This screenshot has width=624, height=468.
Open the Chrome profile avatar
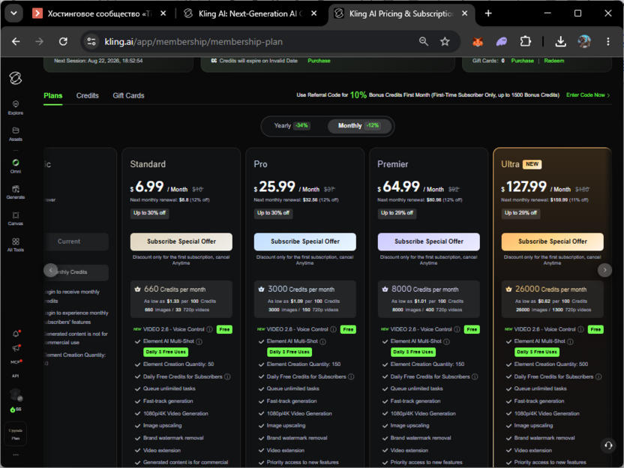click(x=583, y=41)
